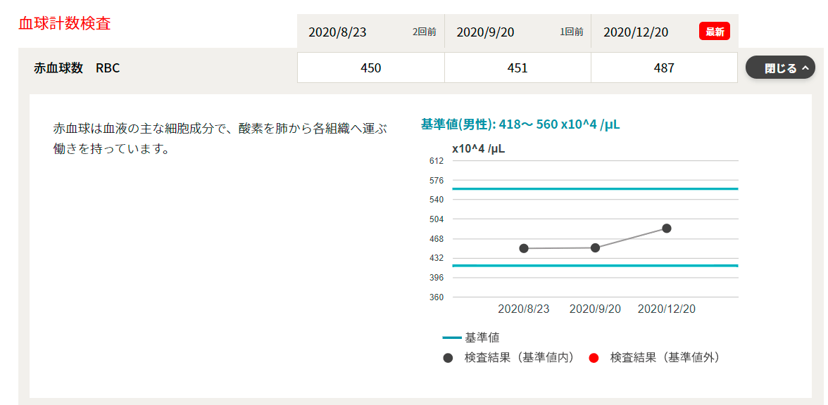Click the red 基準値外 legend dot
The image size is (828, 405).
coord(594,358)
